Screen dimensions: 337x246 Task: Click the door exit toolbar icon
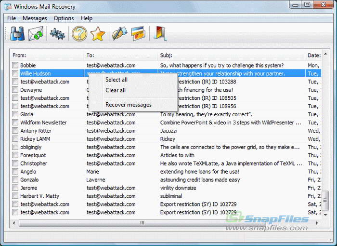[x=160, y=34]
